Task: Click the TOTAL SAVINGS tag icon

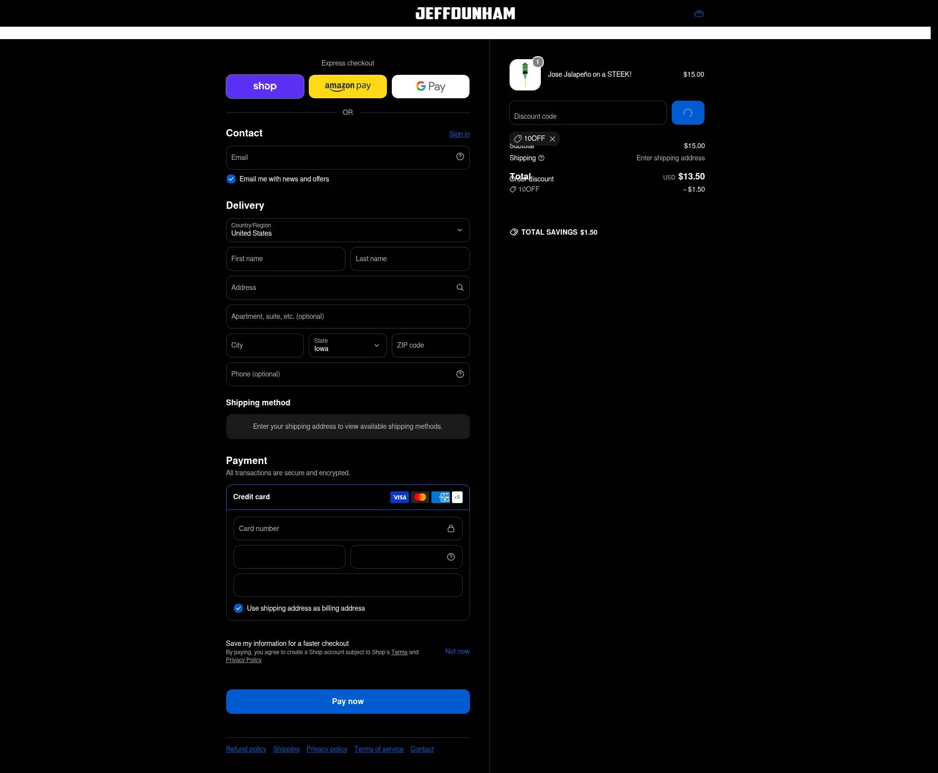Action: [514, 232]
